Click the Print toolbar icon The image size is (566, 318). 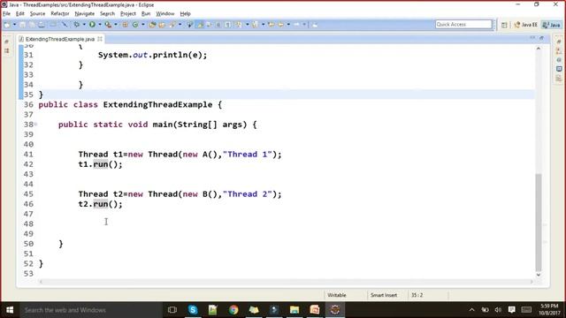(42, 25)
